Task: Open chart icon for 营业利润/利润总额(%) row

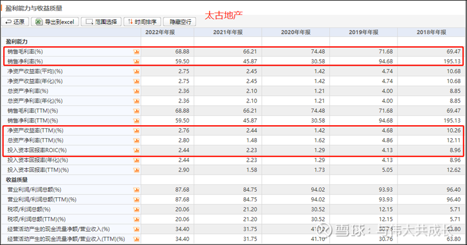Action: click(x=136, y=190)
